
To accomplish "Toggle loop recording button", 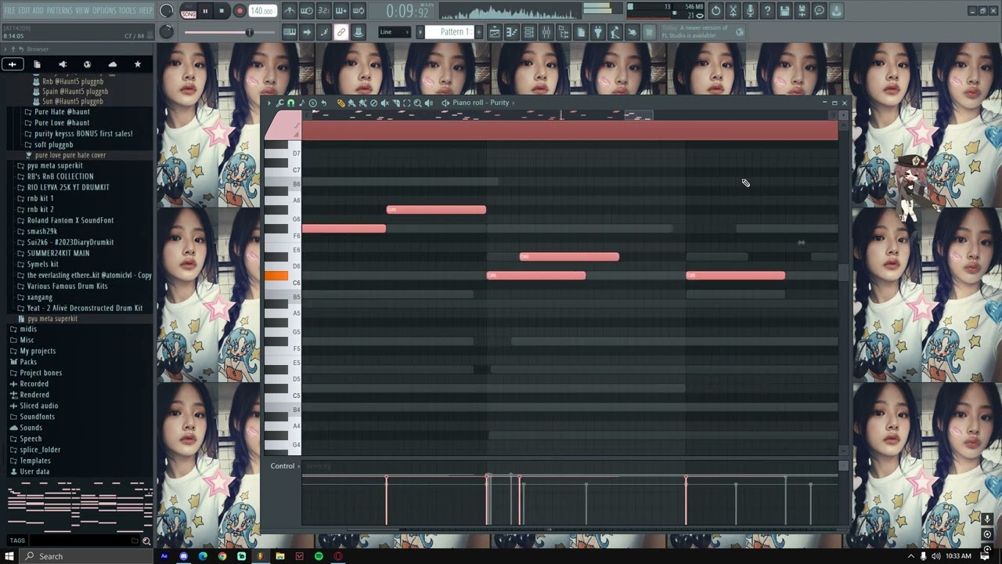I will (359, 11).
